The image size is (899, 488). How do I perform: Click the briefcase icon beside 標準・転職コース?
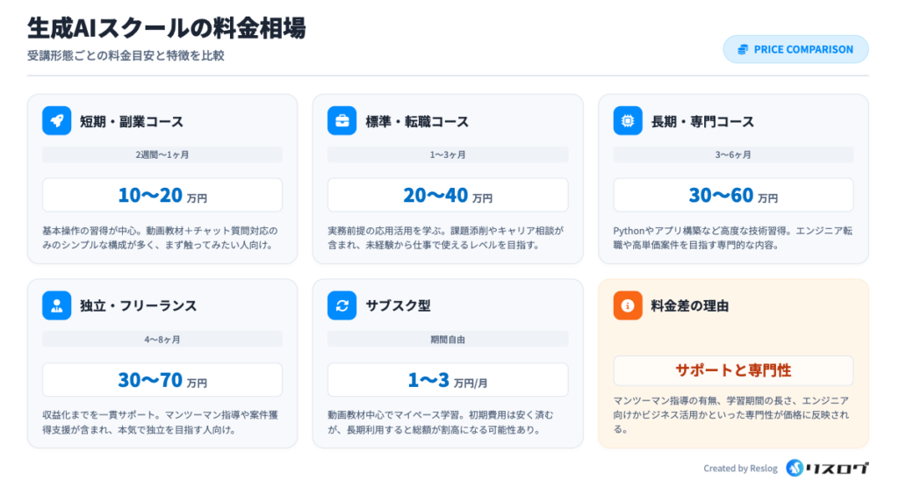click(x=342, y=121)
